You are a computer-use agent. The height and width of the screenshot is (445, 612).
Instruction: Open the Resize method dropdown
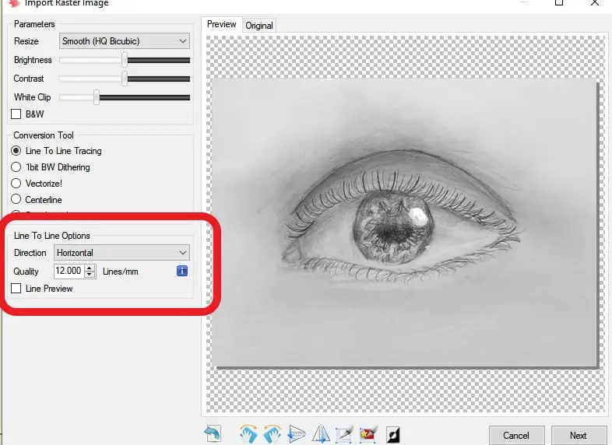pos(125,41)
